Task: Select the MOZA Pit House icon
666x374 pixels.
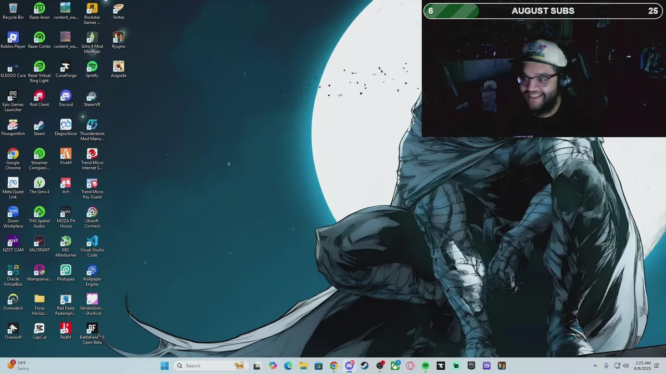Action: pos(66,217)
